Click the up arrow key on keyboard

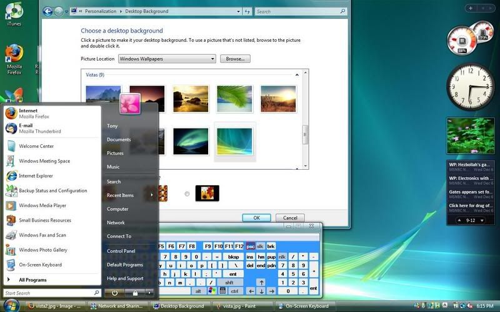pyautogui.click(x=261, y=283)
